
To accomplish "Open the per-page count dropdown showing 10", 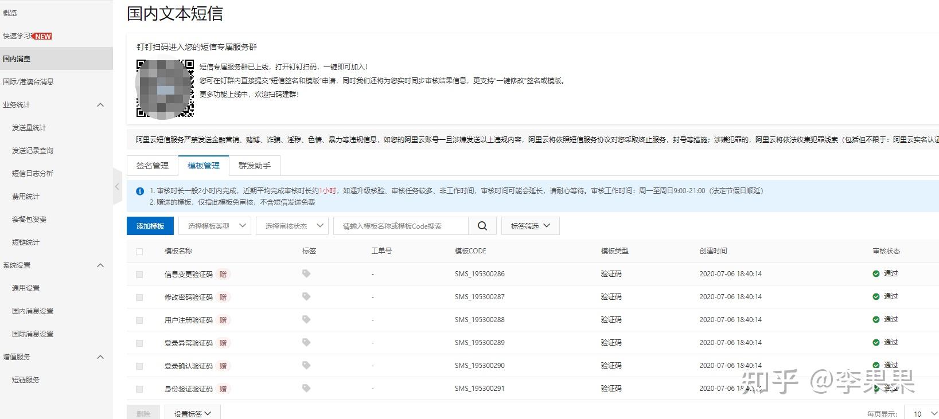I will pos(921,413).
